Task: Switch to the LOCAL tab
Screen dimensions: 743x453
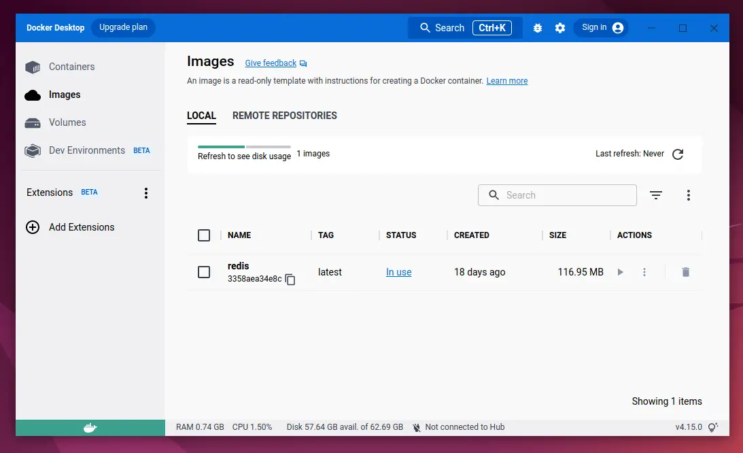Action: [201, 116]
